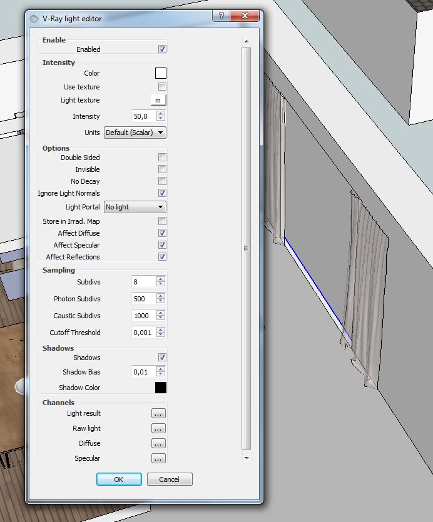Click V-Ray light editor title icon

coord(34,18)
